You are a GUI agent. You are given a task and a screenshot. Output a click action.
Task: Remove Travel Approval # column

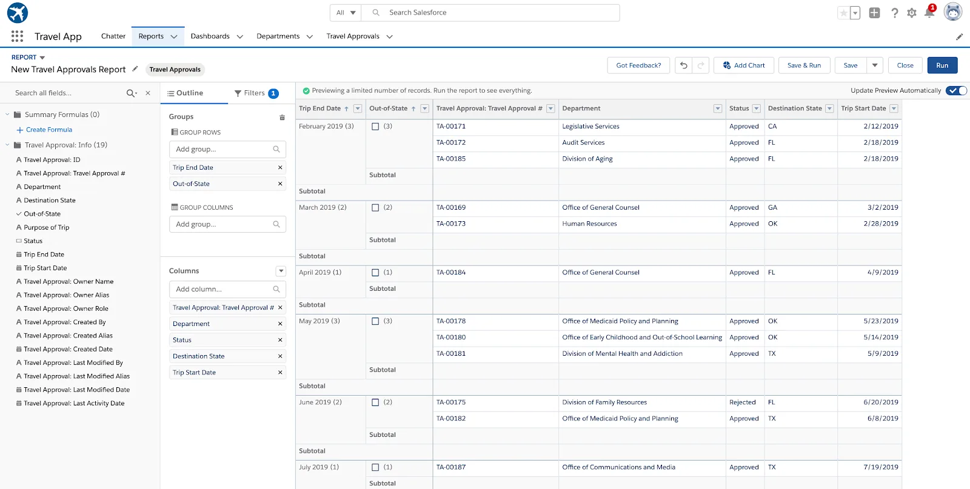[280, 308]
